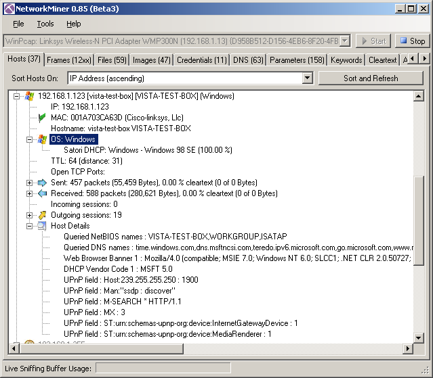
Task: Expand the Sent packets node
Action: pos(29,183)
